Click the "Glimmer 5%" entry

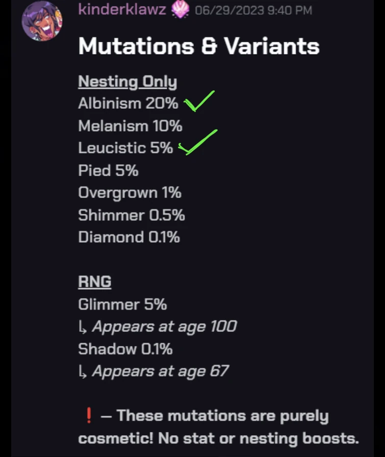(x=122, y=304)
